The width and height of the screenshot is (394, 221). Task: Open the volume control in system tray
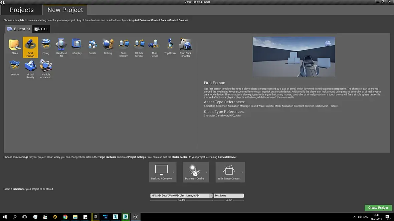click(x=360, y=217)
